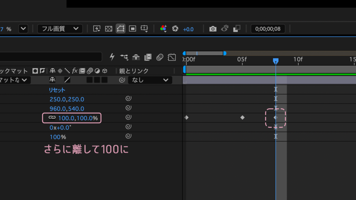The image size is (356, 200).
Task: Select the scale keyframe at 0f
Action: point(186,117)
